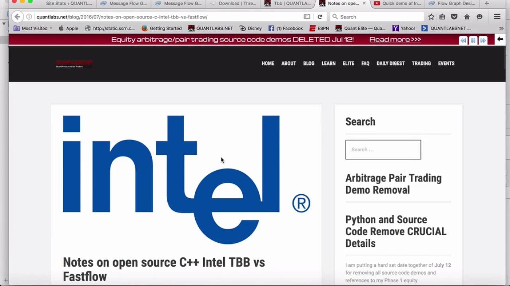
Task: Open the bookmarks list icon
Action: [x=442, y=17]
